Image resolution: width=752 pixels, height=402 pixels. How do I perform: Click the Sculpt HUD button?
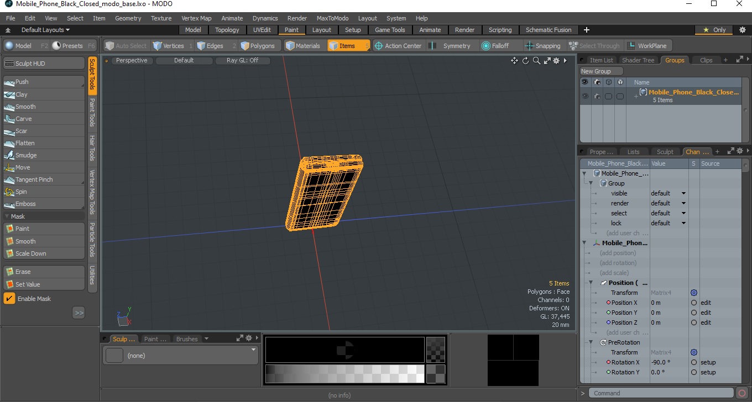click(x=44, y=64)
